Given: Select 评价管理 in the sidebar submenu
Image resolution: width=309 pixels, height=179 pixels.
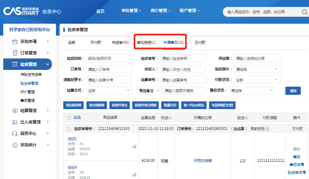Looking at the screenshot, I should click(x=28, y=92).
